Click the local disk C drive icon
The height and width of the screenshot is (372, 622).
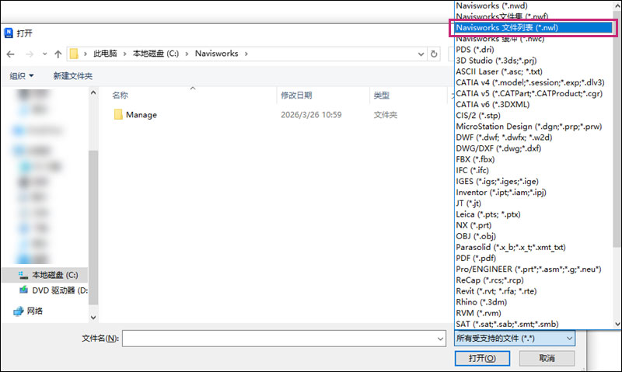coord(23,275)
